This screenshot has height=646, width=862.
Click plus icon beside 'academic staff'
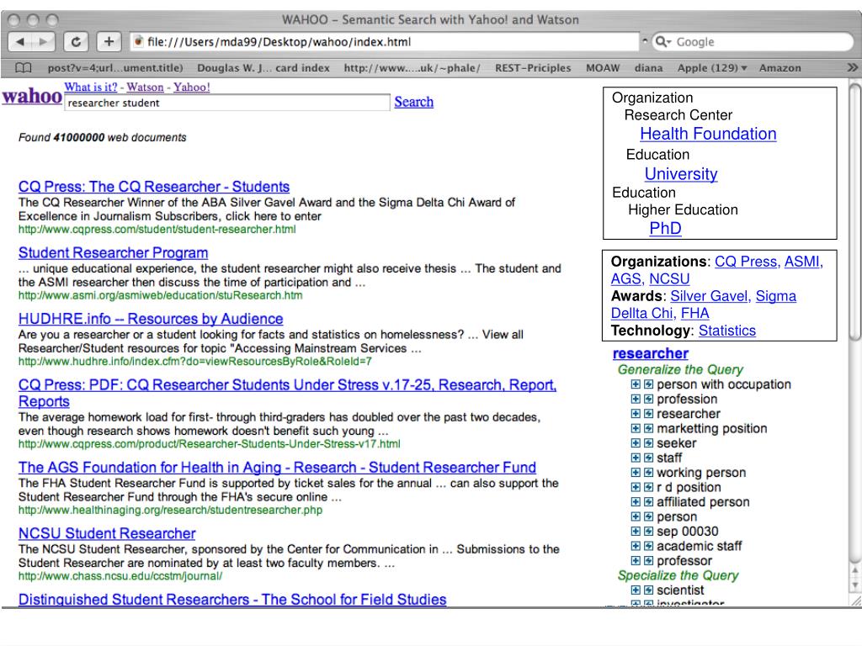point(636,546)
